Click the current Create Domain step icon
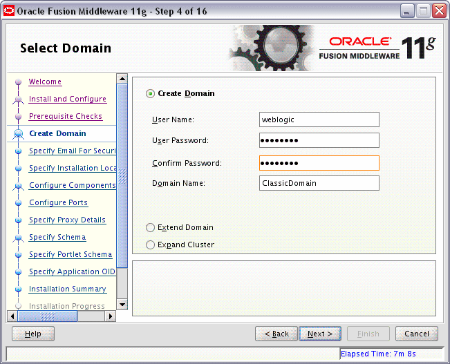The height and width of the screenshot is (364, 450). click(19, 134)
